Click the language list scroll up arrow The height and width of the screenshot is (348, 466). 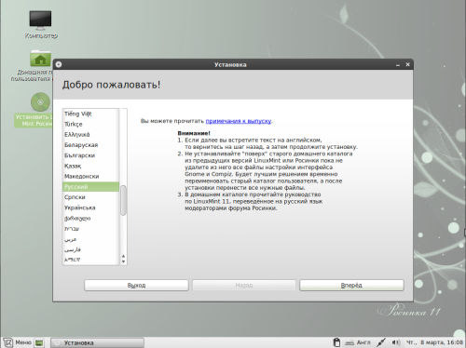(123, 256)
